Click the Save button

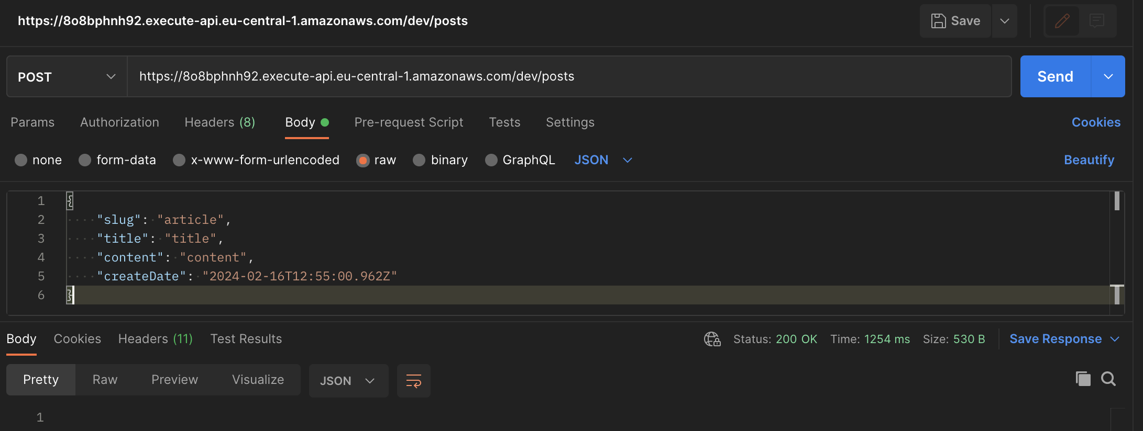955,21
